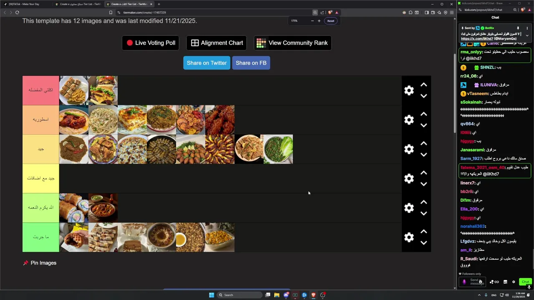Click taskbar Search box
Viewport: 534px width, 300px height.
click(239, 295)
